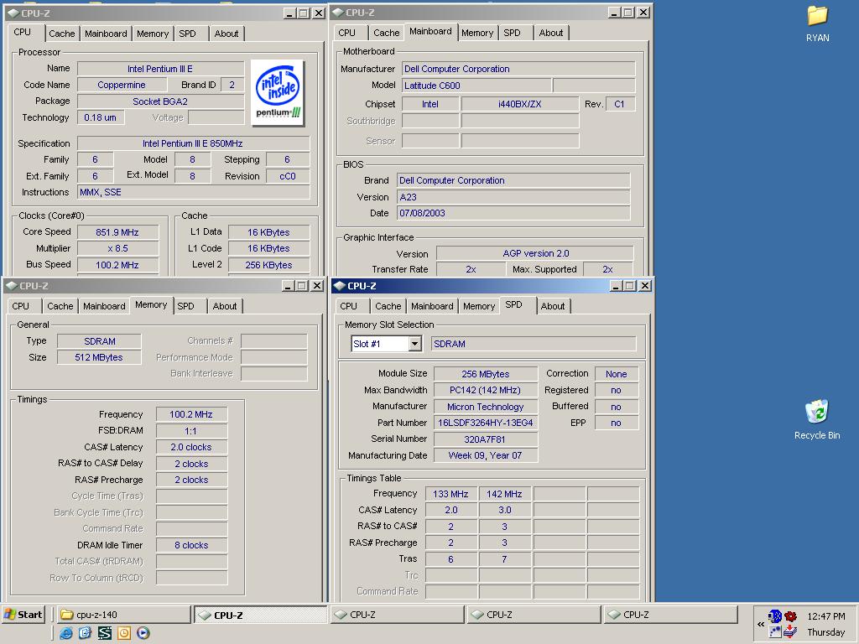Open the Mainboard tab in the Processor window
Viewport: 859px width, 644px height.
[106, 34]
